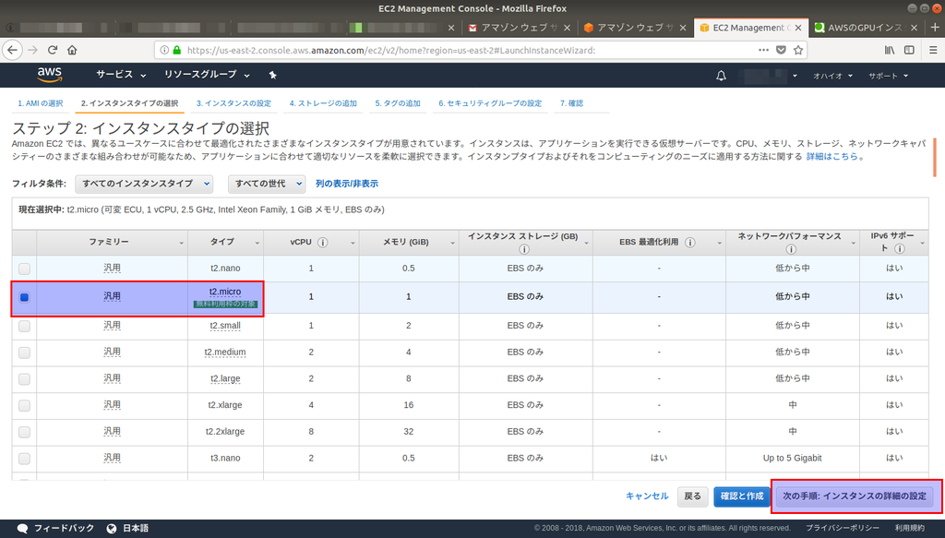Click the 詳細はこちら link
Viewport: 945px width, 538px height.
click(x=831, y=157)
